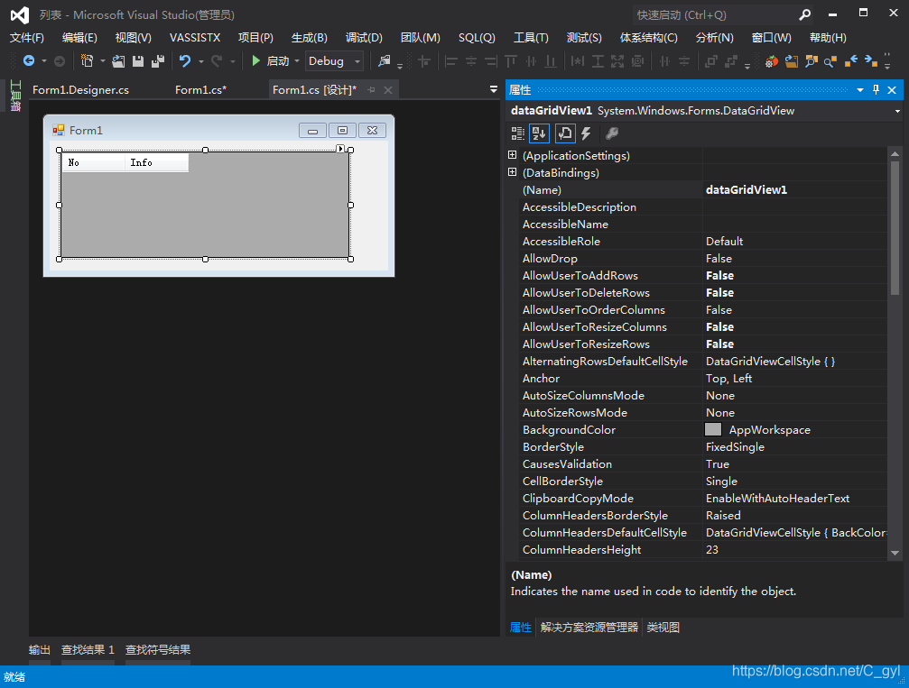The width and height of the screenshot is (909, 688).
Task: Click the Form1 icon in the designer title bar
Action: (x=58, y=131)
